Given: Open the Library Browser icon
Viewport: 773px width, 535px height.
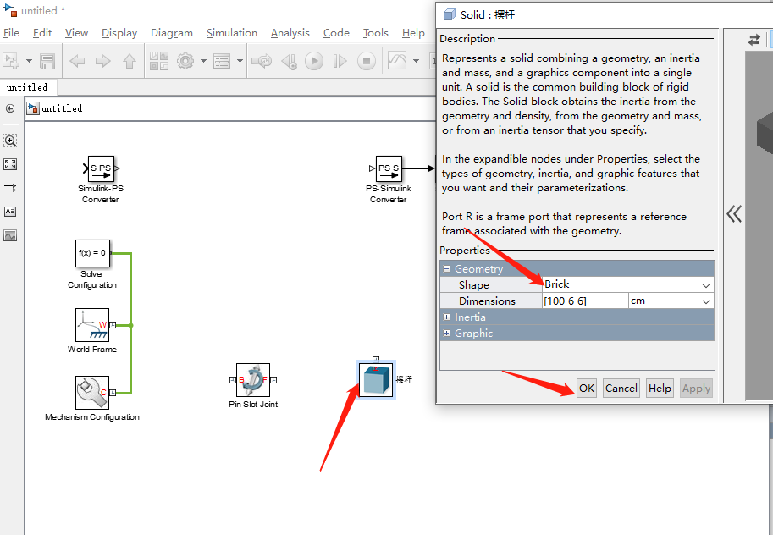Looking at the screenshot, I should (x=157, y=60).
